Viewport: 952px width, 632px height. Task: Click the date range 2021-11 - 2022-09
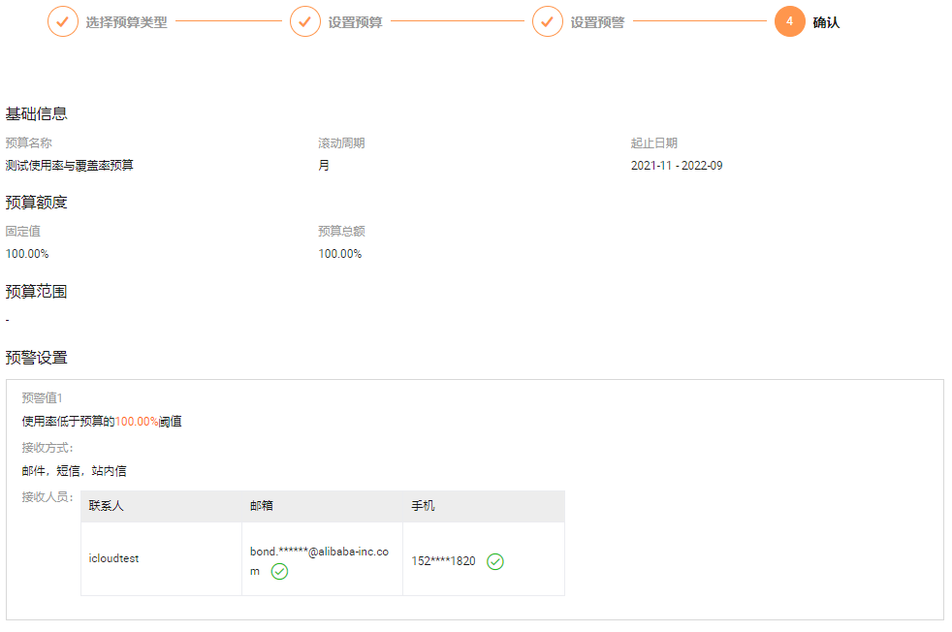pyautogui.click(x=677, y=166)
